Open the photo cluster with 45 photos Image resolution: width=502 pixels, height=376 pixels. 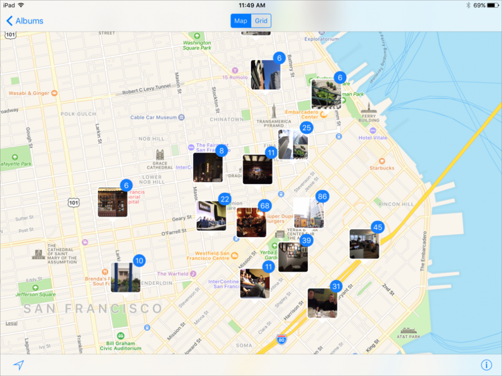pyautogui.click(x=364, y=244)
